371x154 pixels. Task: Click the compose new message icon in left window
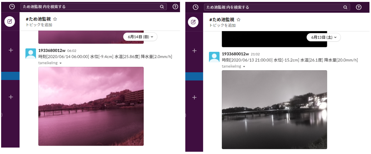point(10,22)
